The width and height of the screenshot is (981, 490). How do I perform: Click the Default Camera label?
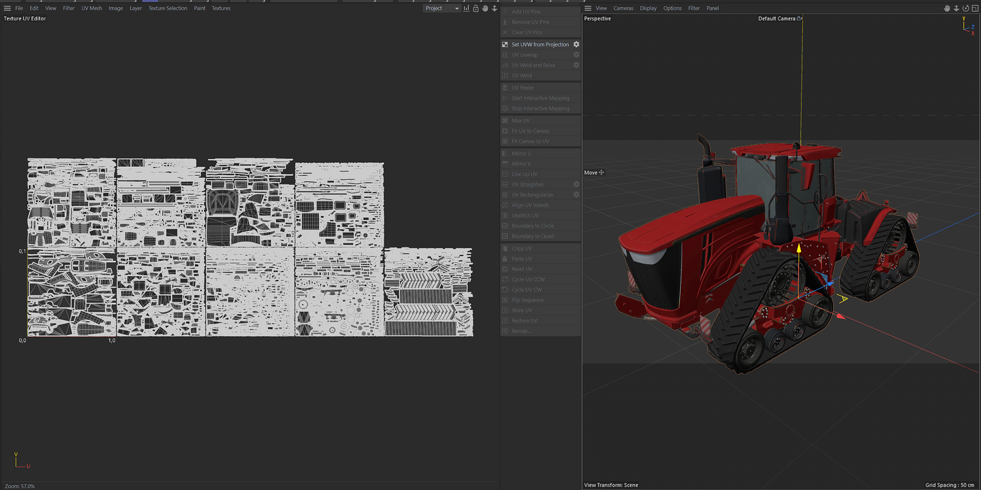point(777,19)
